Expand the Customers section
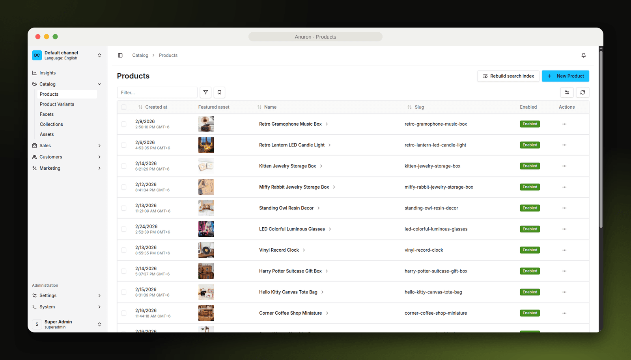Viewport: 631px width, 360px height. point(67,157)
